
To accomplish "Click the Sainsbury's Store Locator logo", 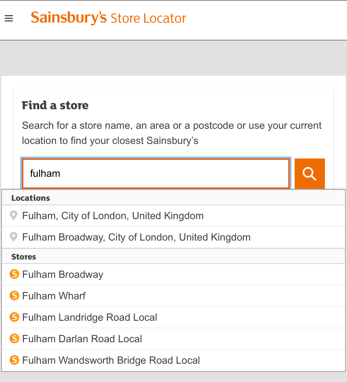I will (x=109, y=18).
